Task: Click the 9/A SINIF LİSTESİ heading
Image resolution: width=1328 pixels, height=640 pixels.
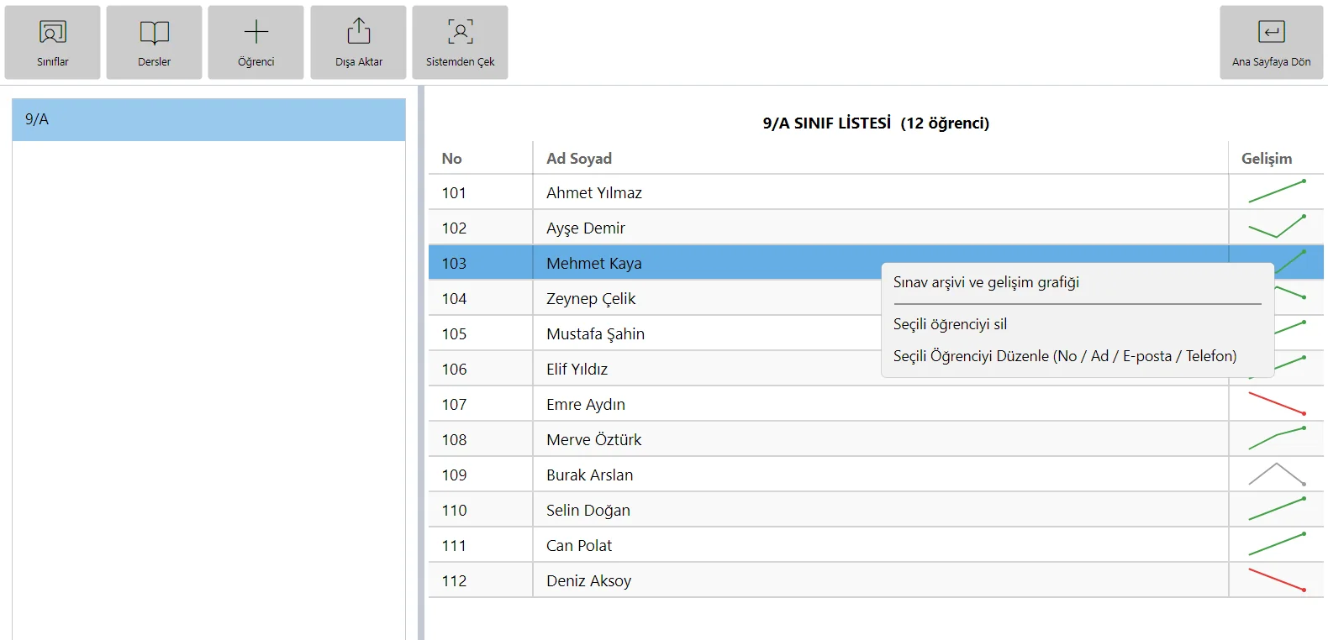Action: [x=876, y=123]
